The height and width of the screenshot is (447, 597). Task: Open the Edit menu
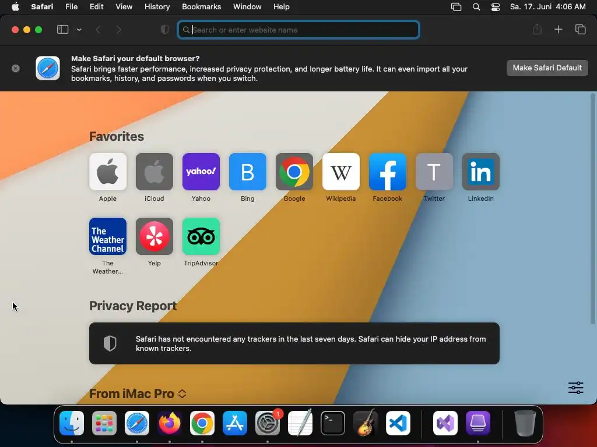click(x=96, y=7)
